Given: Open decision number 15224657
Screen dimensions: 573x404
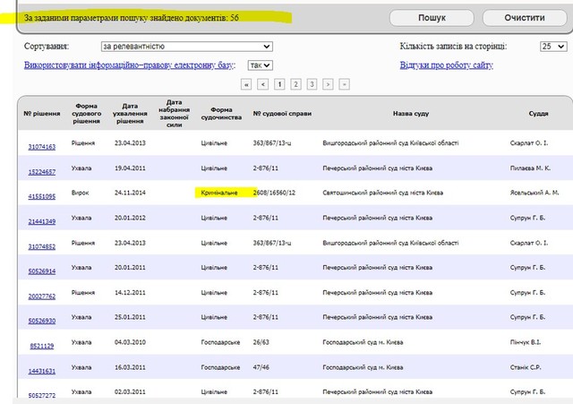Looking at the screenshot, I should click(42, 171).
